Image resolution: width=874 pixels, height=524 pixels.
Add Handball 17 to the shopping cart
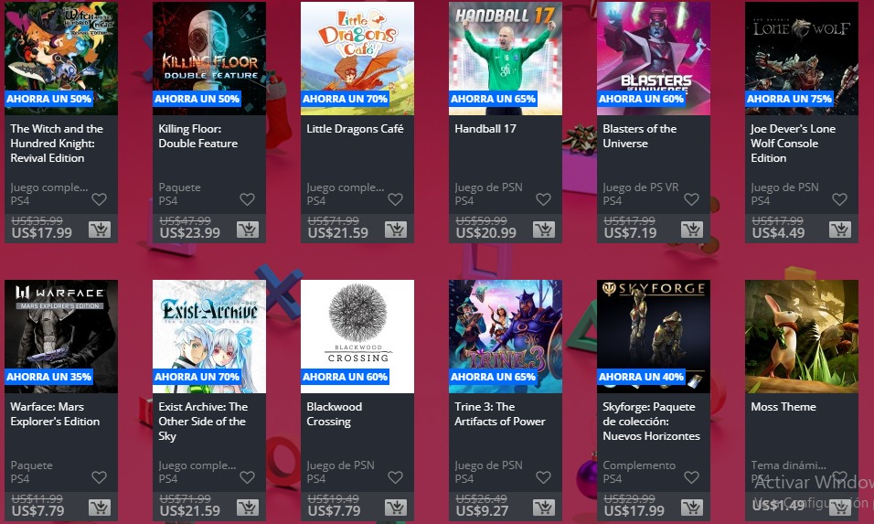coord(543,230)
